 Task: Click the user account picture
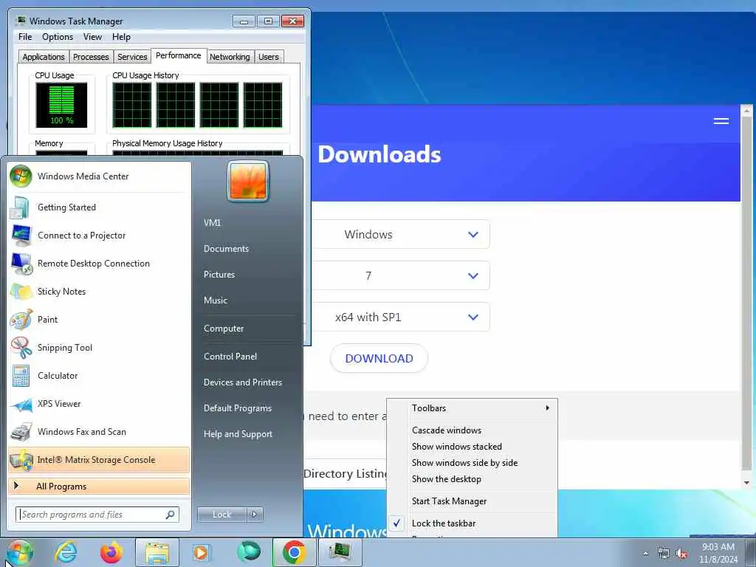[248, 181]
